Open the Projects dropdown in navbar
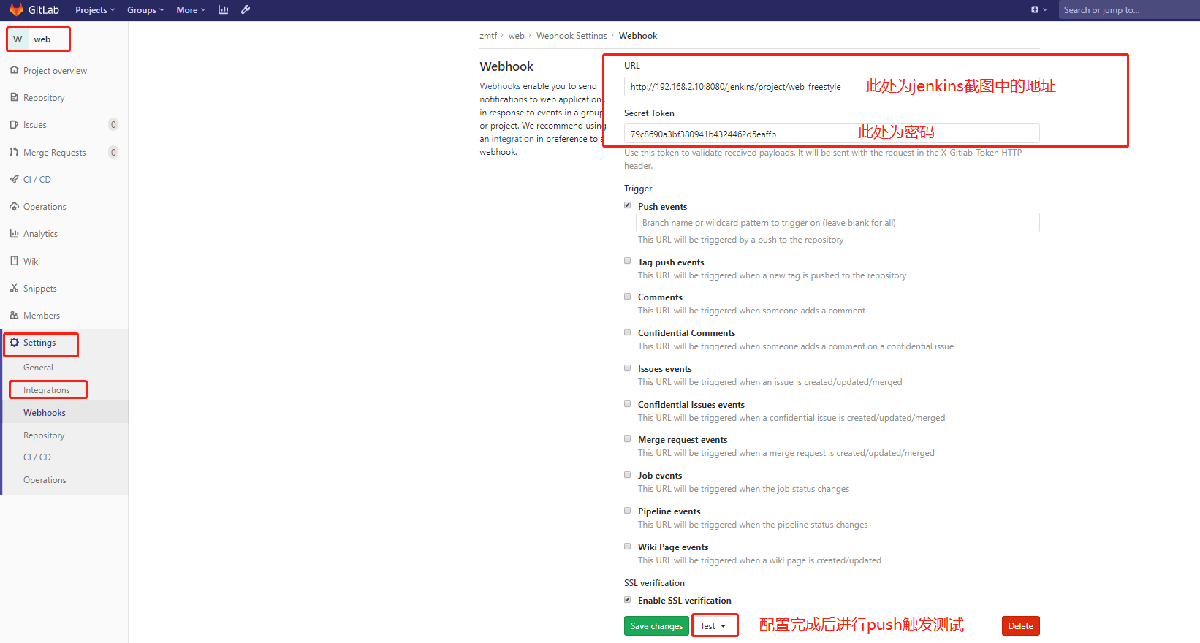Screen dimensions: 1200x643 click(95, 10)
